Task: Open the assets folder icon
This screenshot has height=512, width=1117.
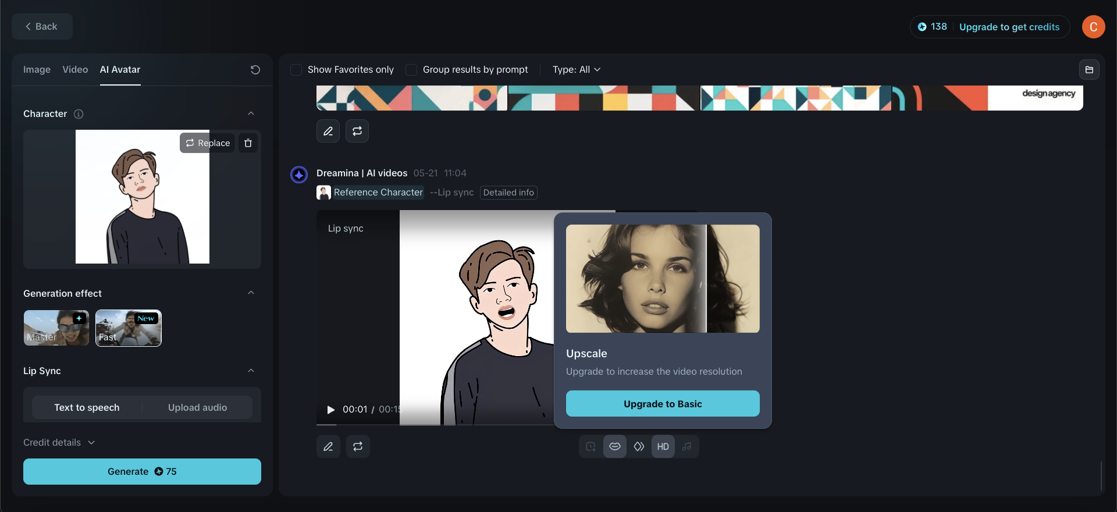Action: point(1089,70)
